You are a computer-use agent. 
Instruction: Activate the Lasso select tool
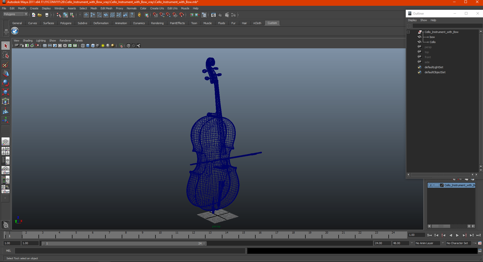pos(6,55)
